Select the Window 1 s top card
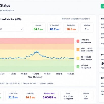104x104 pixels. (87, 28)
